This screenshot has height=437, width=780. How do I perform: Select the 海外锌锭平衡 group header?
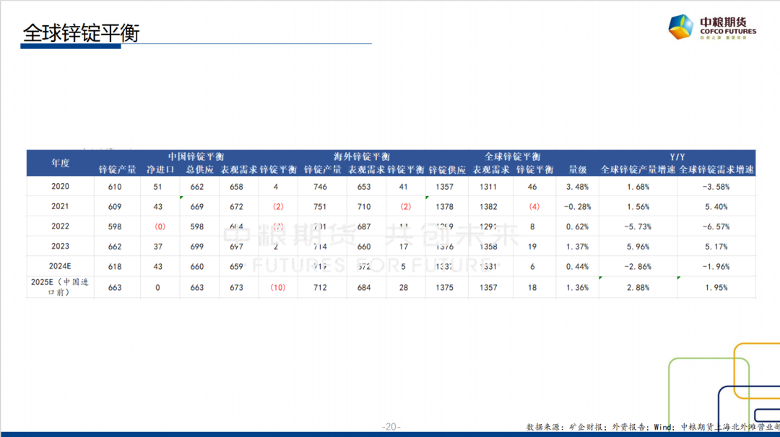pyautogui.click(x=362, y=156)
